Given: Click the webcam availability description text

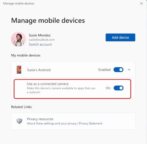Looking at the screenshot, I should [61, 90].
